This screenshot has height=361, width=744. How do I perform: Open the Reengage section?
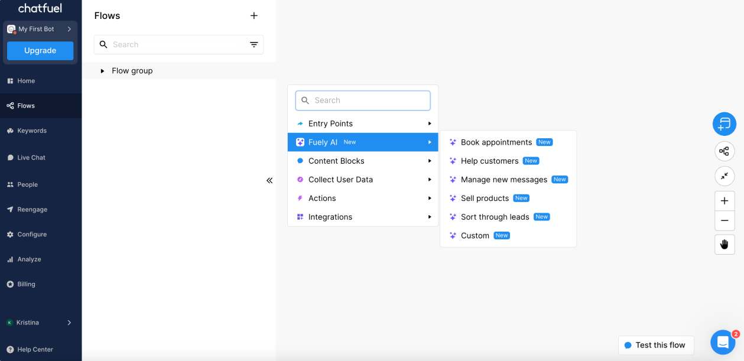41,209
